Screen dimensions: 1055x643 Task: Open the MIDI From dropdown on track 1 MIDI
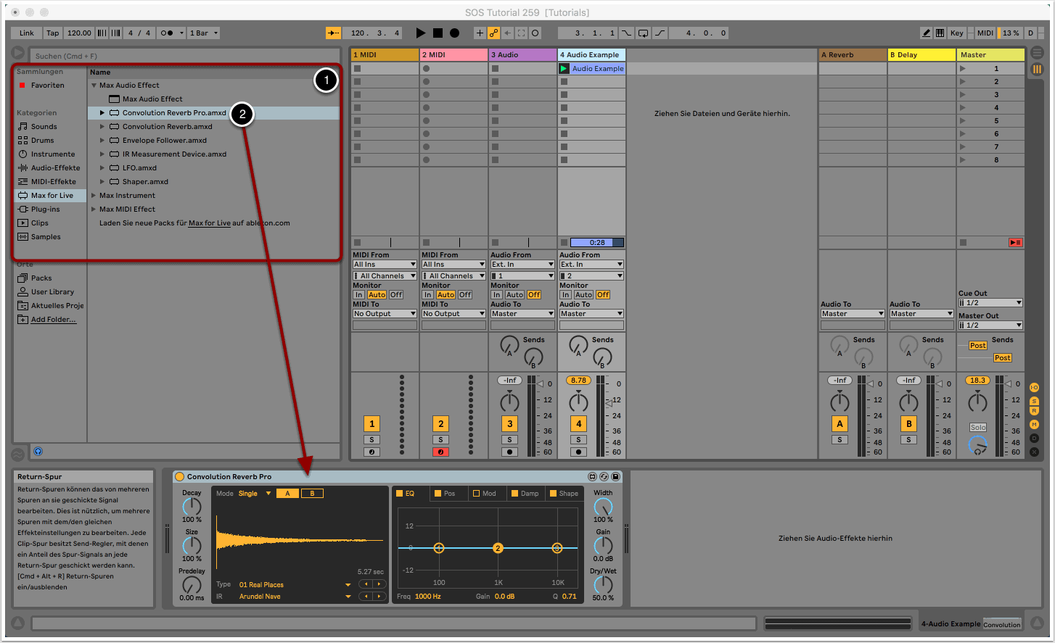384,264
